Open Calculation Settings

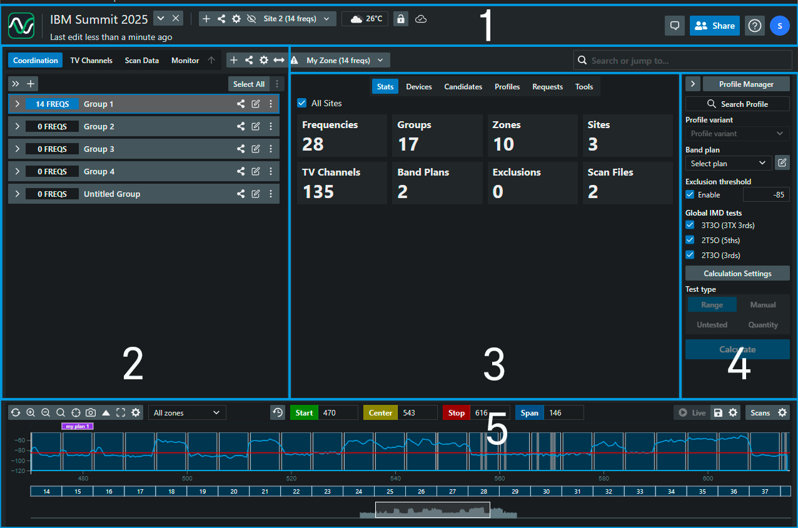click(x=737, y=274)
